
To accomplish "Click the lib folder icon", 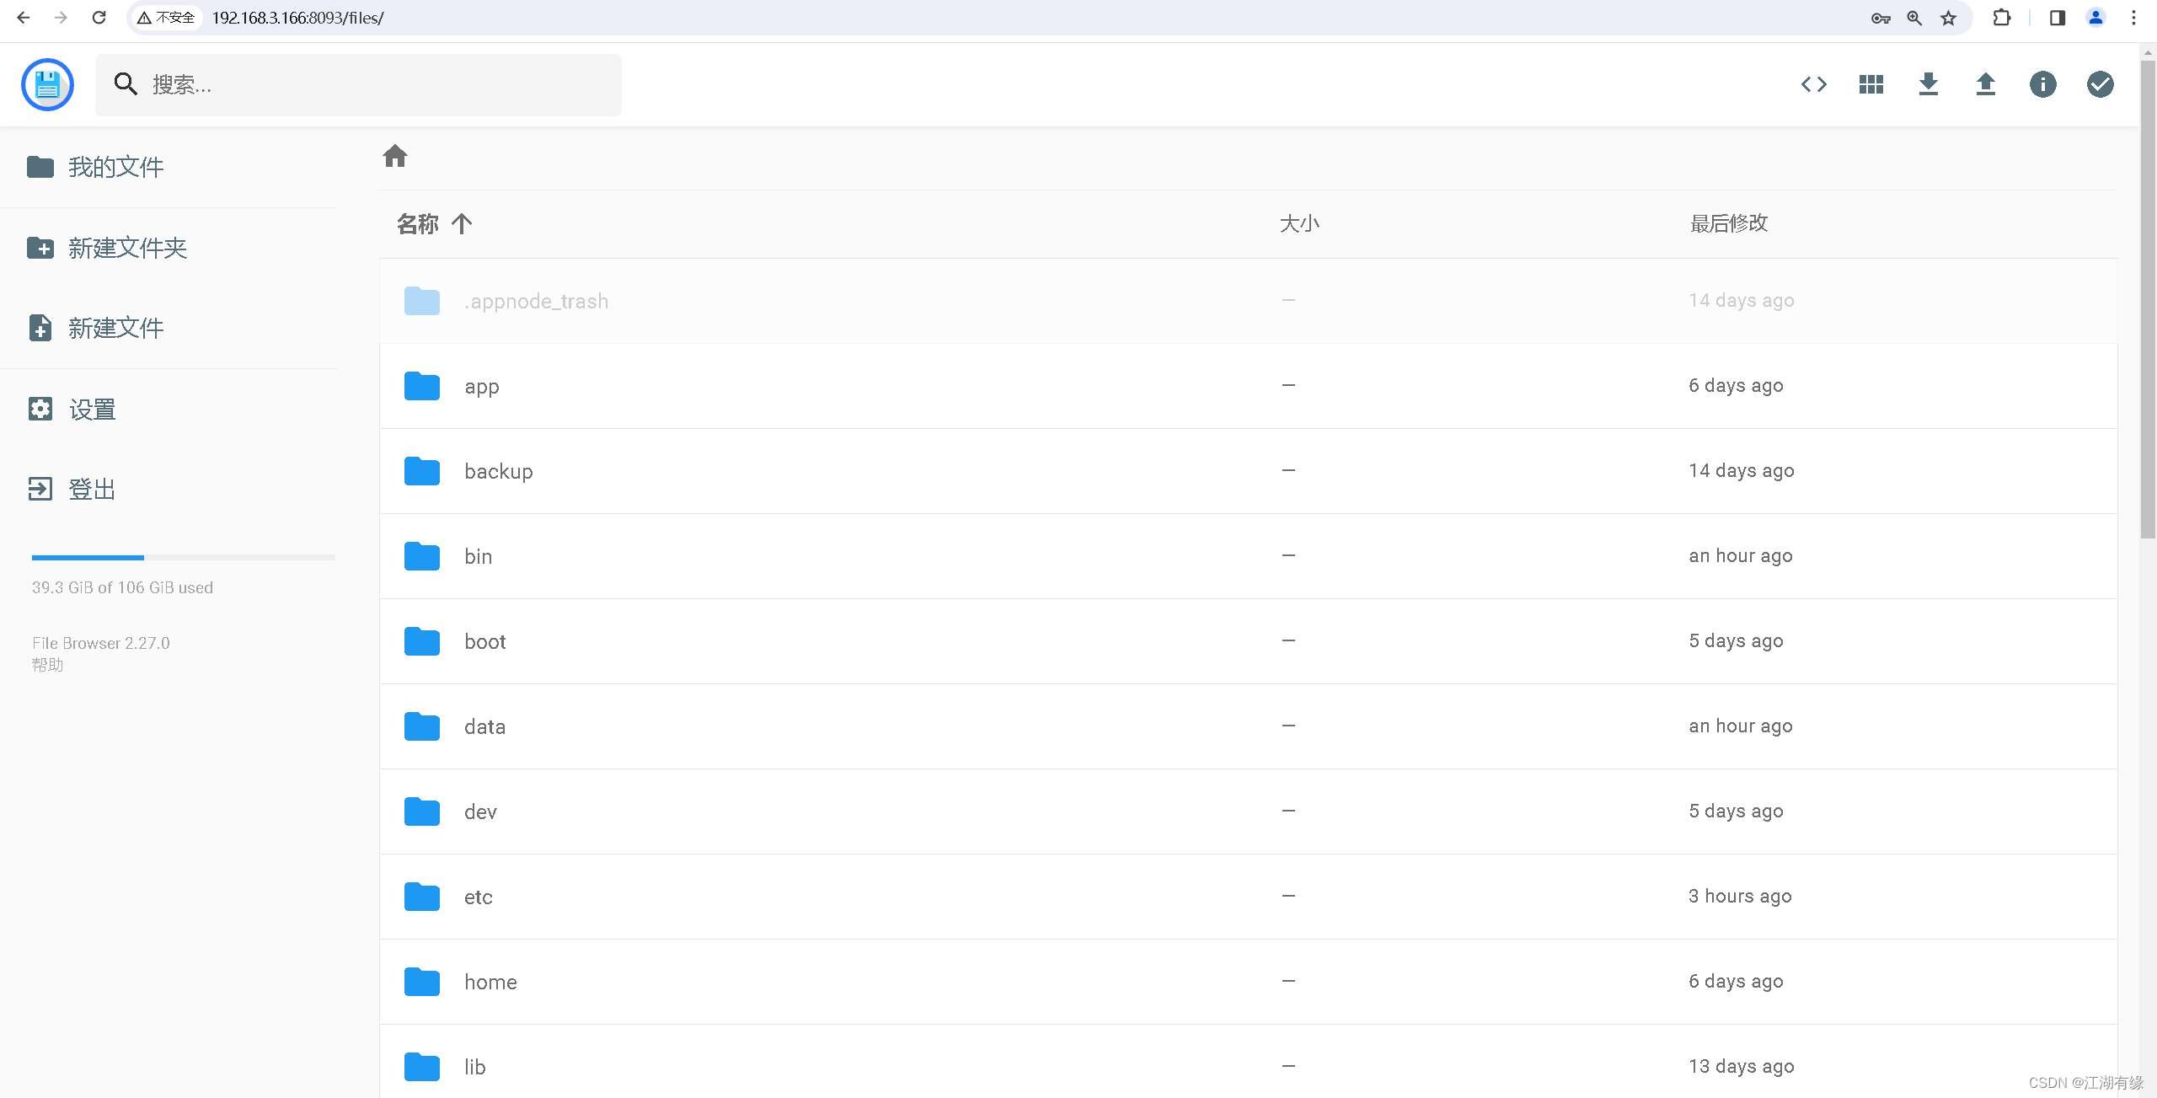I will (422, 1067).
